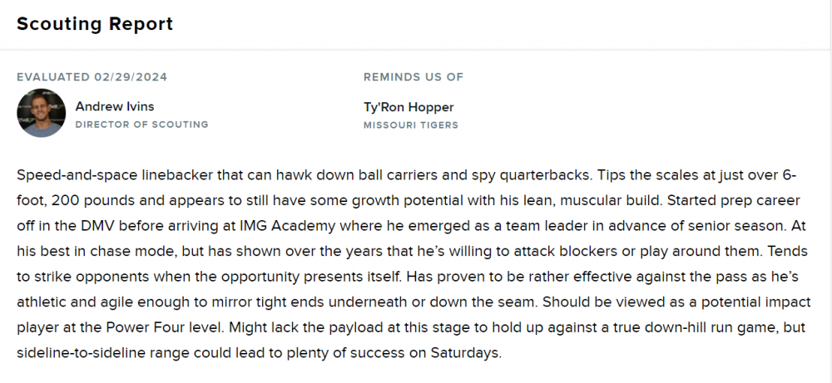Select the Missouri Tigers team label

coord(410,125)
